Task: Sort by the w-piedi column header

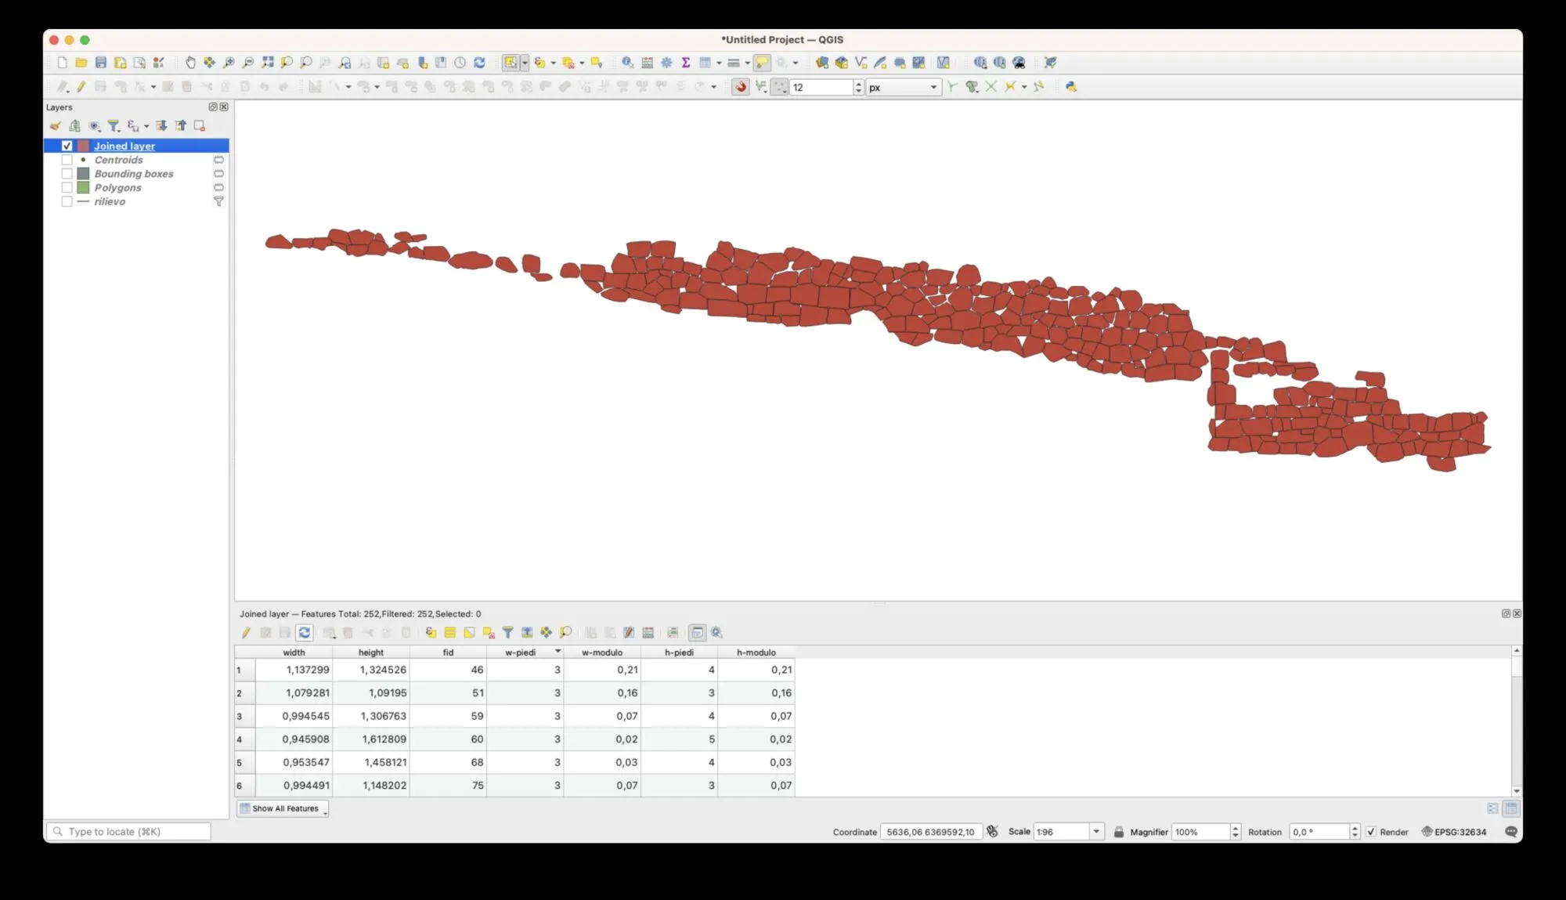Action: [x=521, y=652]
